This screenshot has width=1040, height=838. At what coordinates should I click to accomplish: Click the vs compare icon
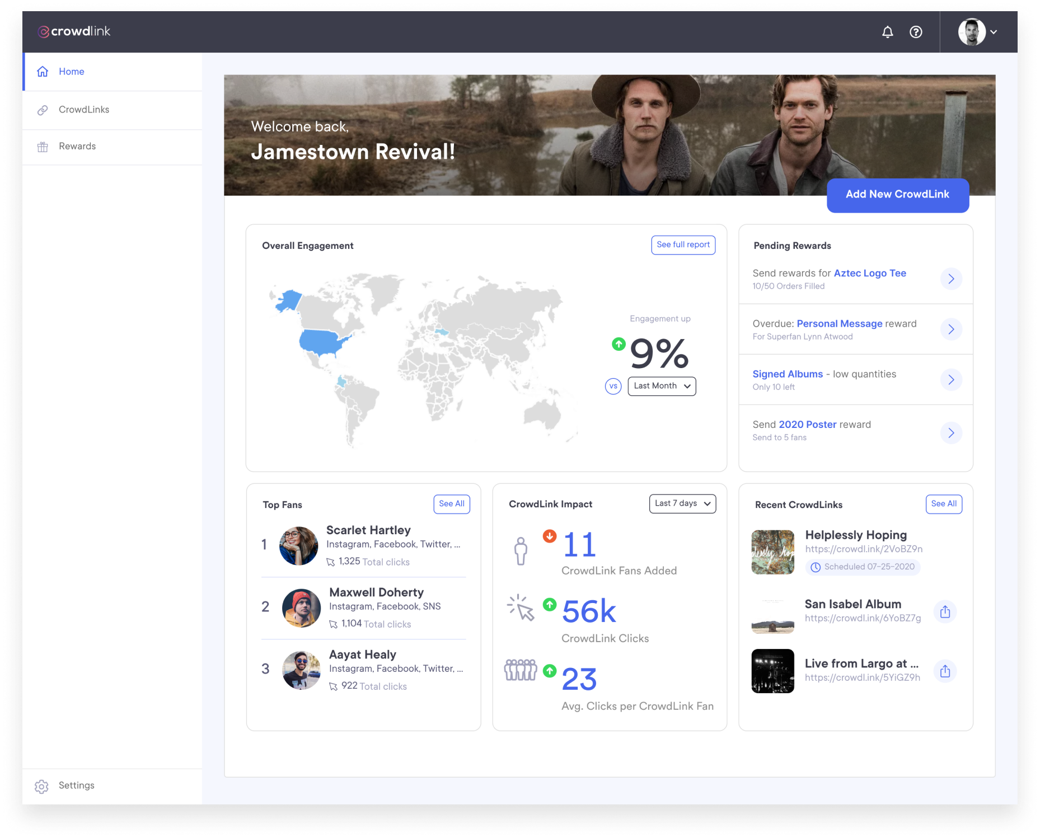pyautogui.click(x=613, y=386)
